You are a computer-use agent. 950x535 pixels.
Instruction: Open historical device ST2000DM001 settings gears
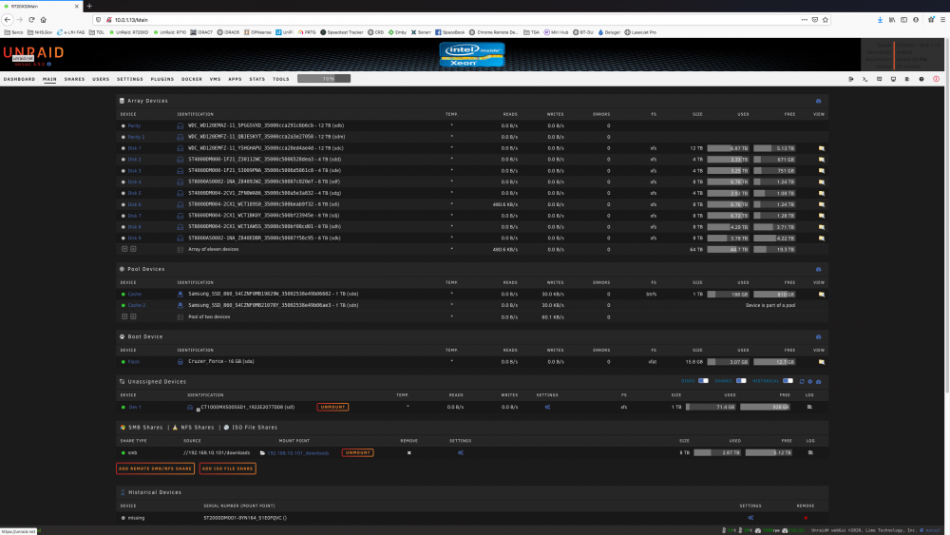pyautogui.click(x=750, y=518)
